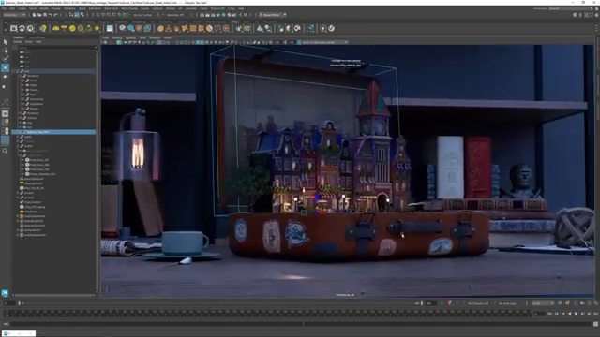
Task: Click the light-blue plane shelf icon
Action: (110, 28)
